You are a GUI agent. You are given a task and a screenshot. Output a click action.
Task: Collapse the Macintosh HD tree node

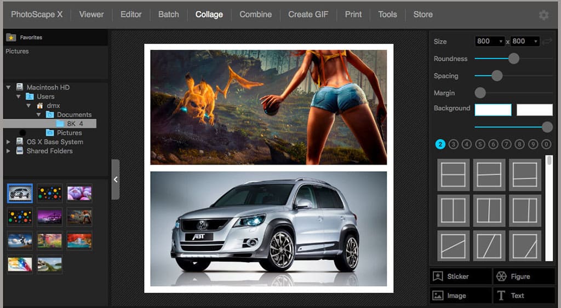(8, 87)
